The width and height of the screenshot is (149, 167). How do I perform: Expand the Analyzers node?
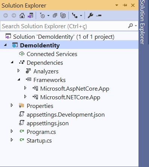(x=18, y=71)
